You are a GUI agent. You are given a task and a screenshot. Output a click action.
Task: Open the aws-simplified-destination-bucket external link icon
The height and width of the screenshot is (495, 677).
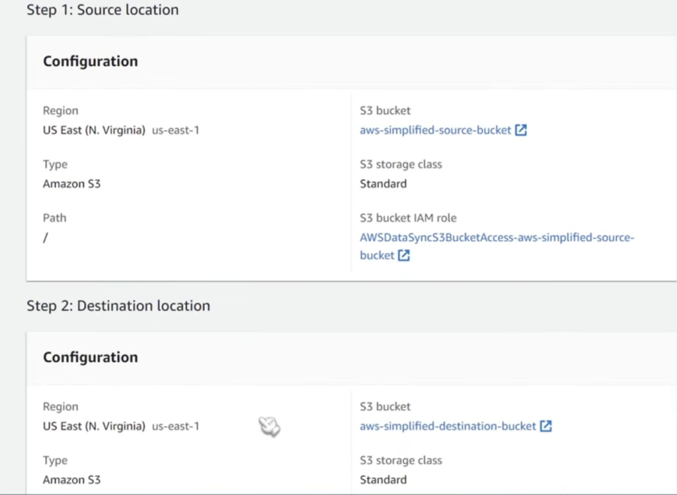click(545, 426)
